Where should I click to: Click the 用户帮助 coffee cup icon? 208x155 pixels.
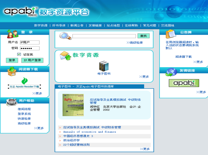(11, 102)
